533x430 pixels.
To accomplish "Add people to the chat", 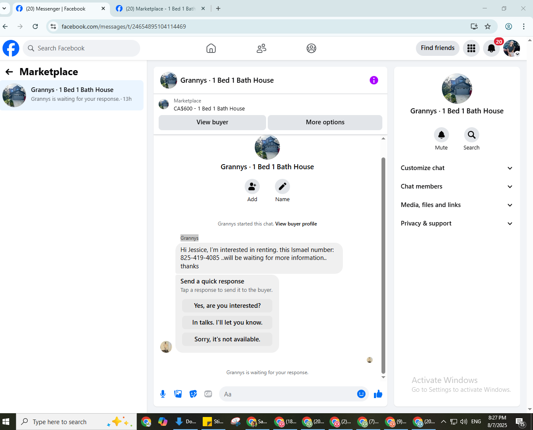I will (x=252, y=186).
